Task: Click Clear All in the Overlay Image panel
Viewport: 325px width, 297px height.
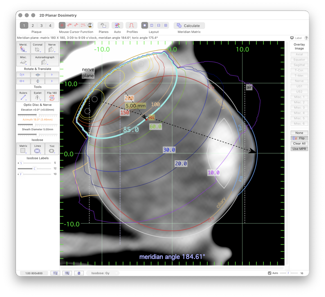Action: point(299,143)
